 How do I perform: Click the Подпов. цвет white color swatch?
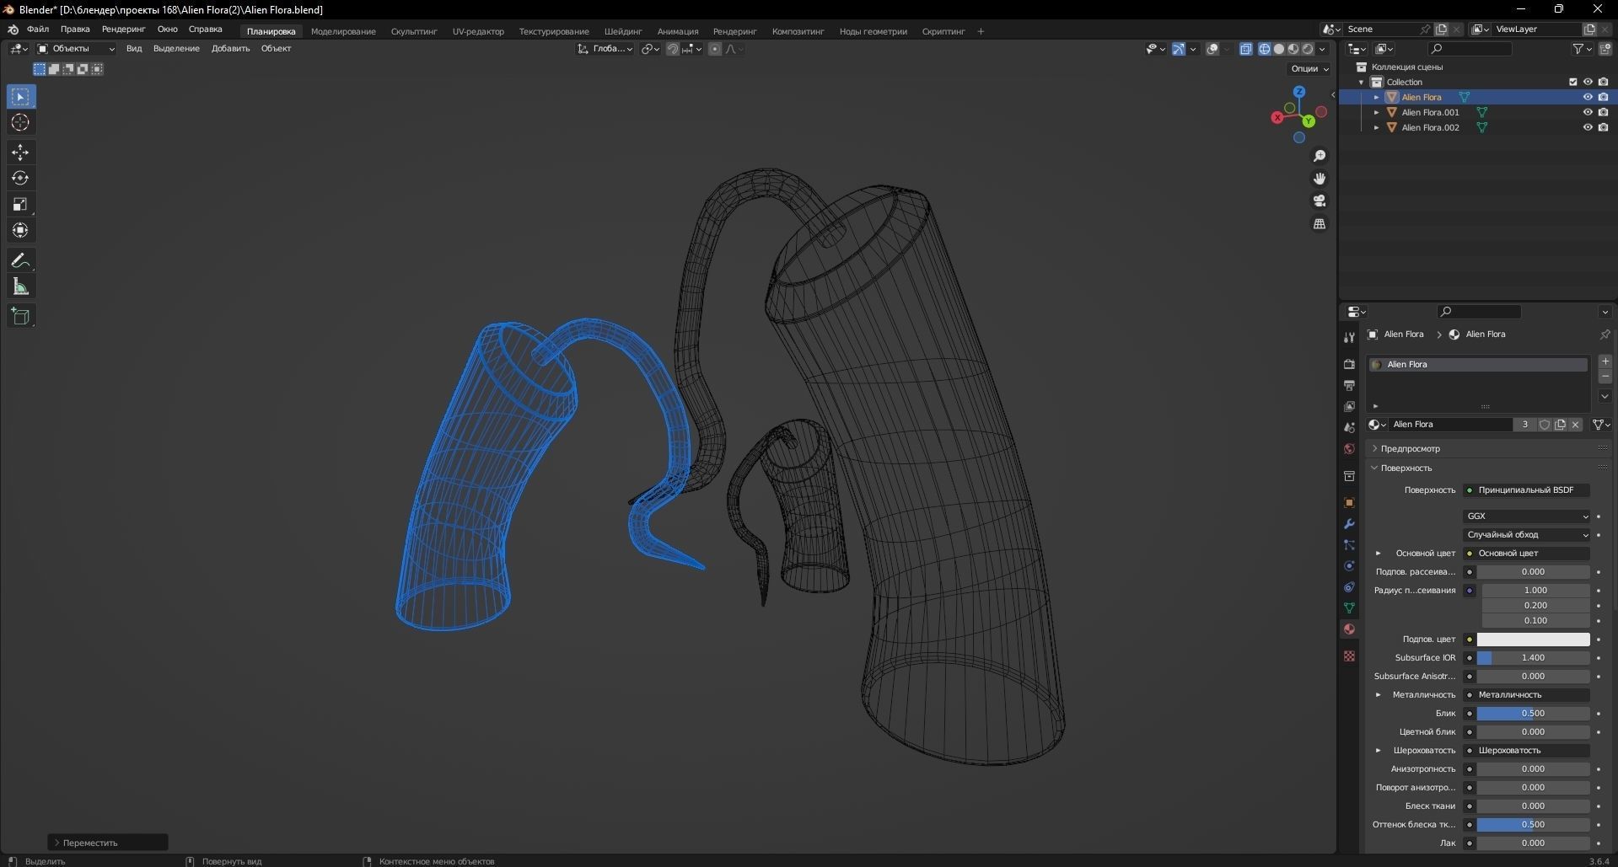click(x=1533, y=640)
